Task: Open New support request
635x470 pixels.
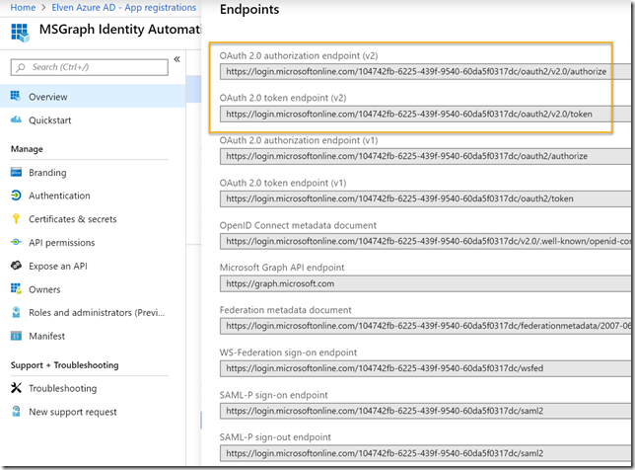Action: coord(93,412)
